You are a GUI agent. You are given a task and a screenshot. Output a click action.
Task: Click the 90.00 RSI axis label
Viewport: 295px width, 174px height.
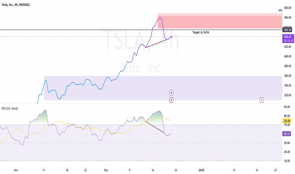(287, 107)
